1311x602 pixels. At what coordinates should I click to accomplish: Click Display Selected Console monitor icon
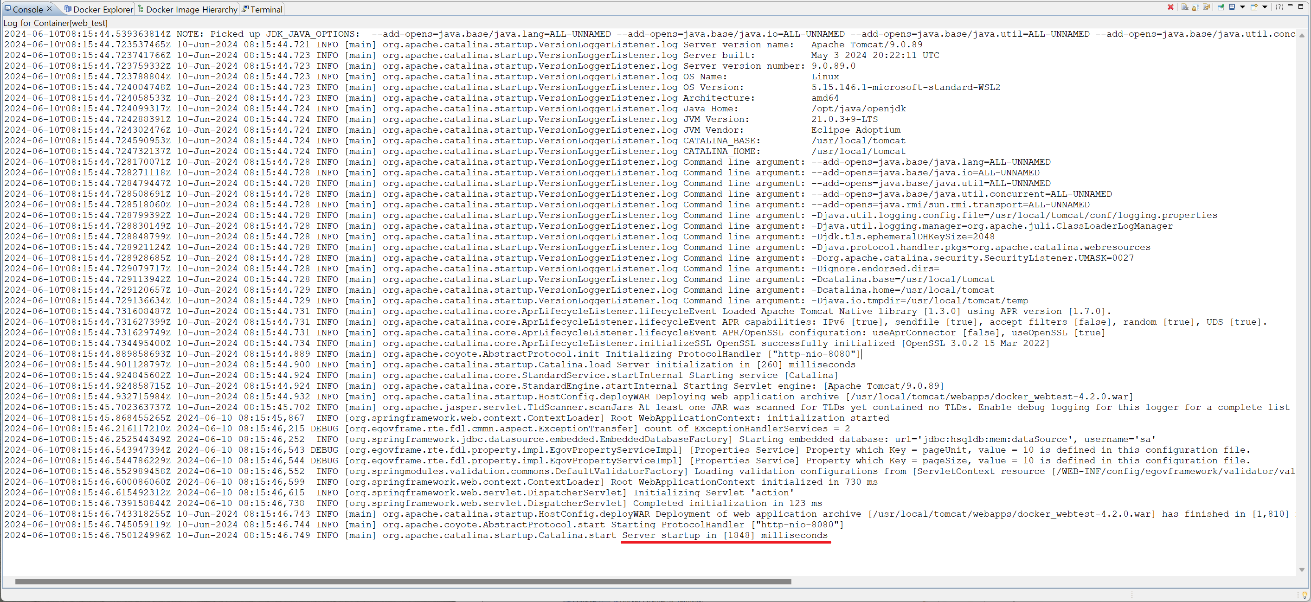click(x=1232, y=7)
